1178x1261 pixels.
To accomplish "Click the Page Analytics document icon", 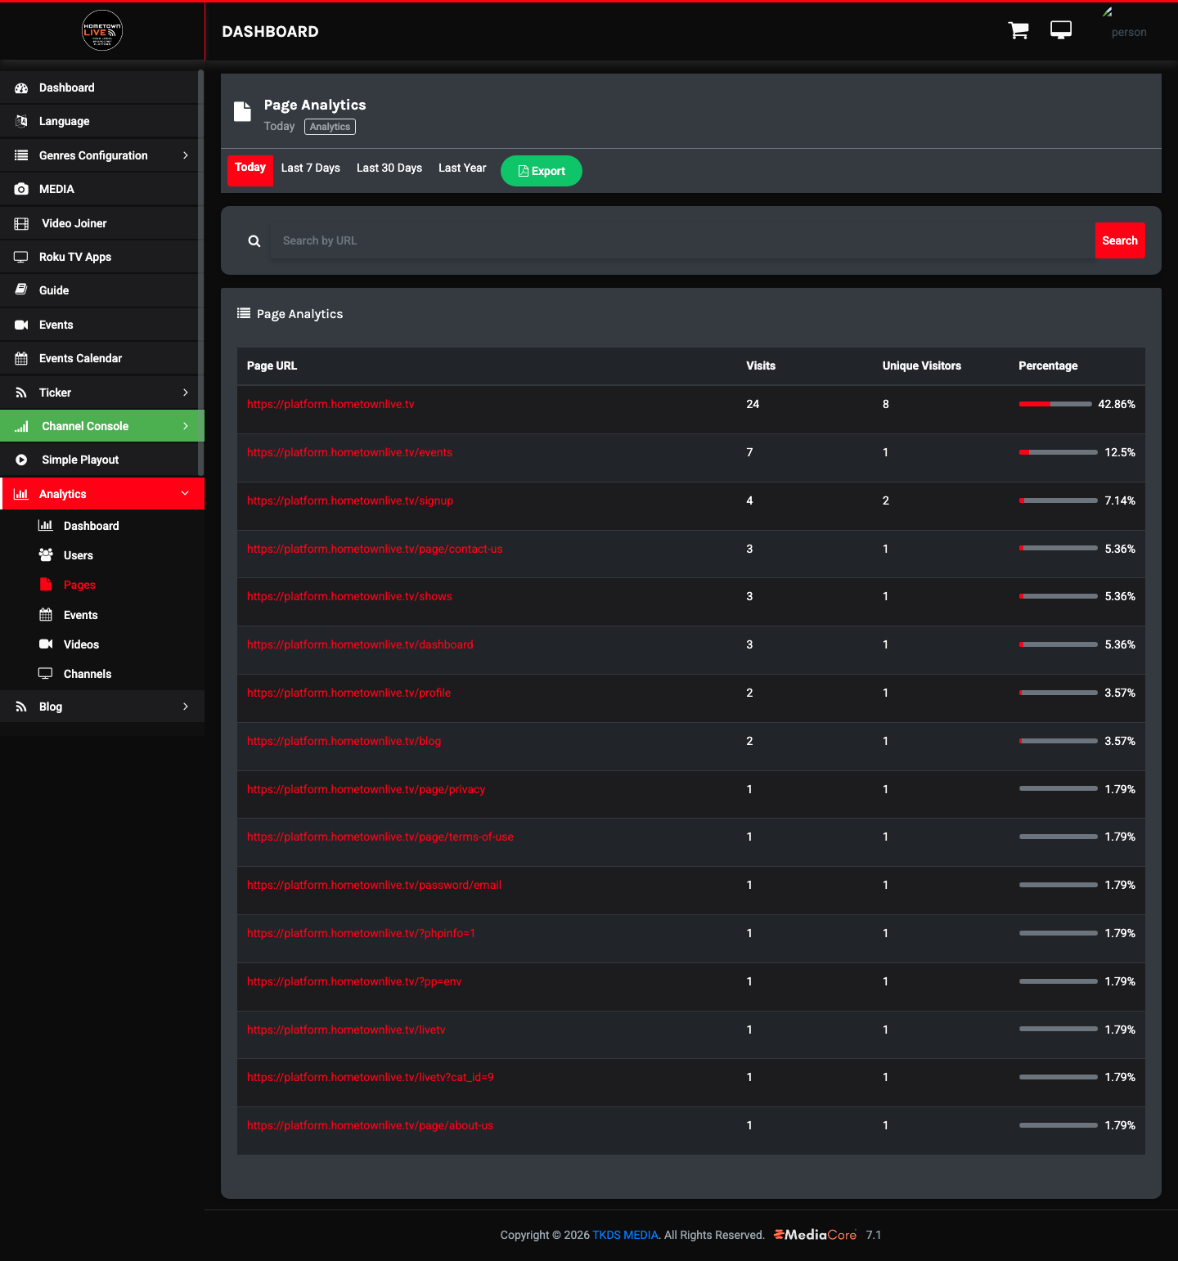I will coord(242,111).
